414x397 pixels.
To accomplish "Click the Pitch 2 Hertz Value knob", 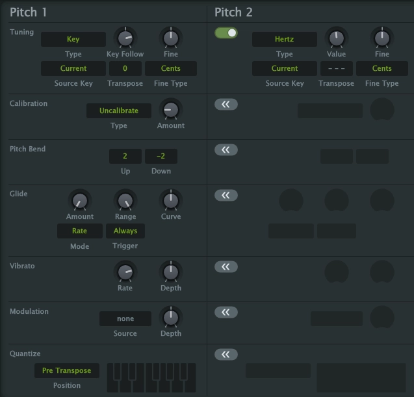I will 337,38.
